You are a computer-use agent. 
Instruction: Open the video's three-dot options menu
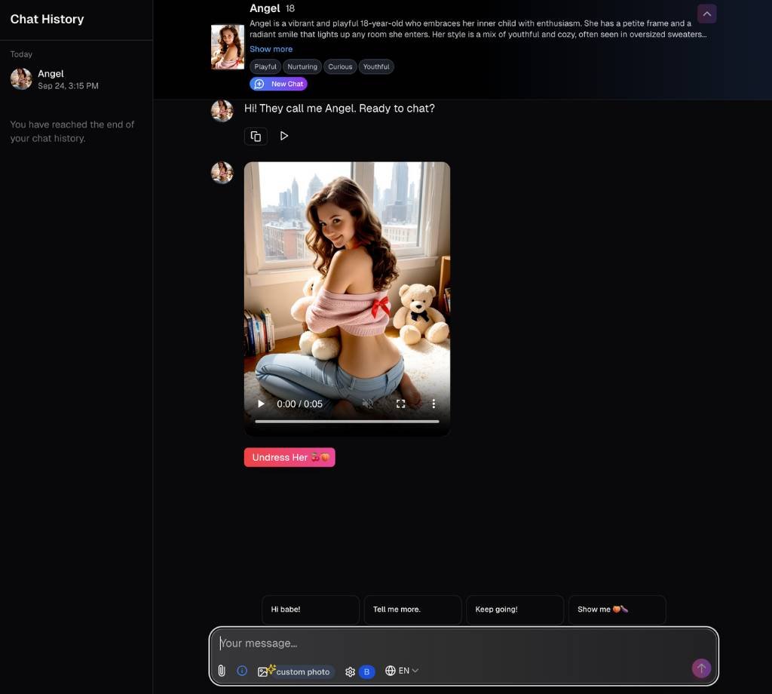(x=433, y=404)
